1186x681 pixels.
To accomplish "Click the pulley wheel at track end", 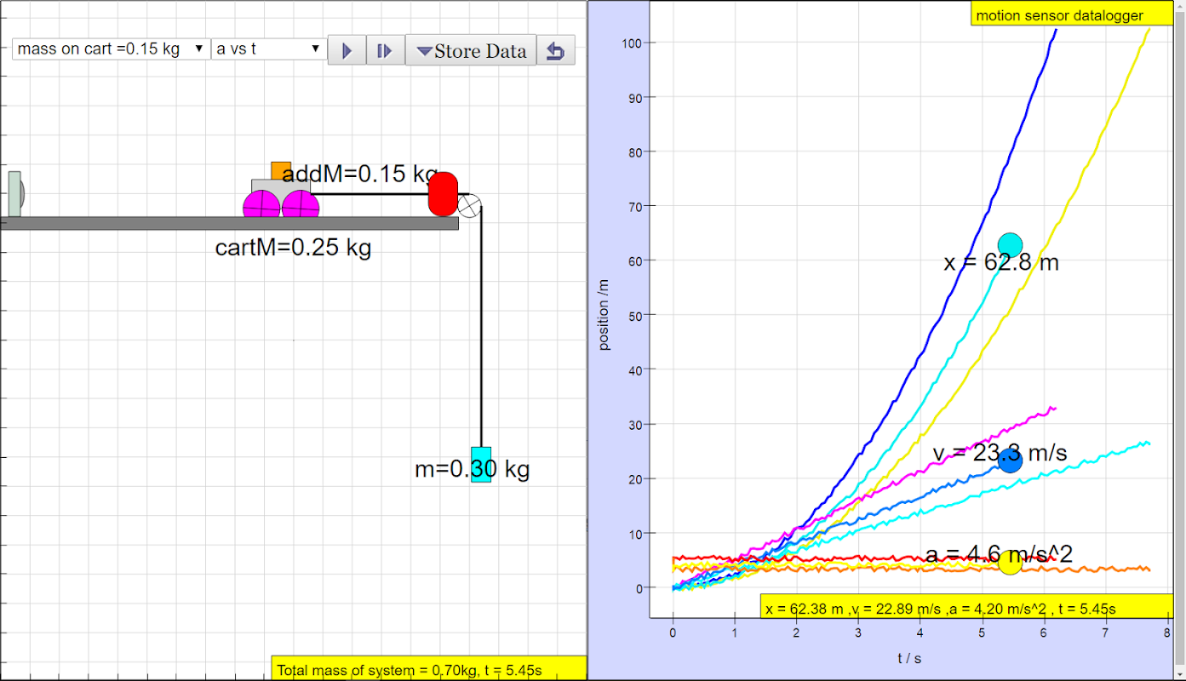I will (x=469, y=205).
